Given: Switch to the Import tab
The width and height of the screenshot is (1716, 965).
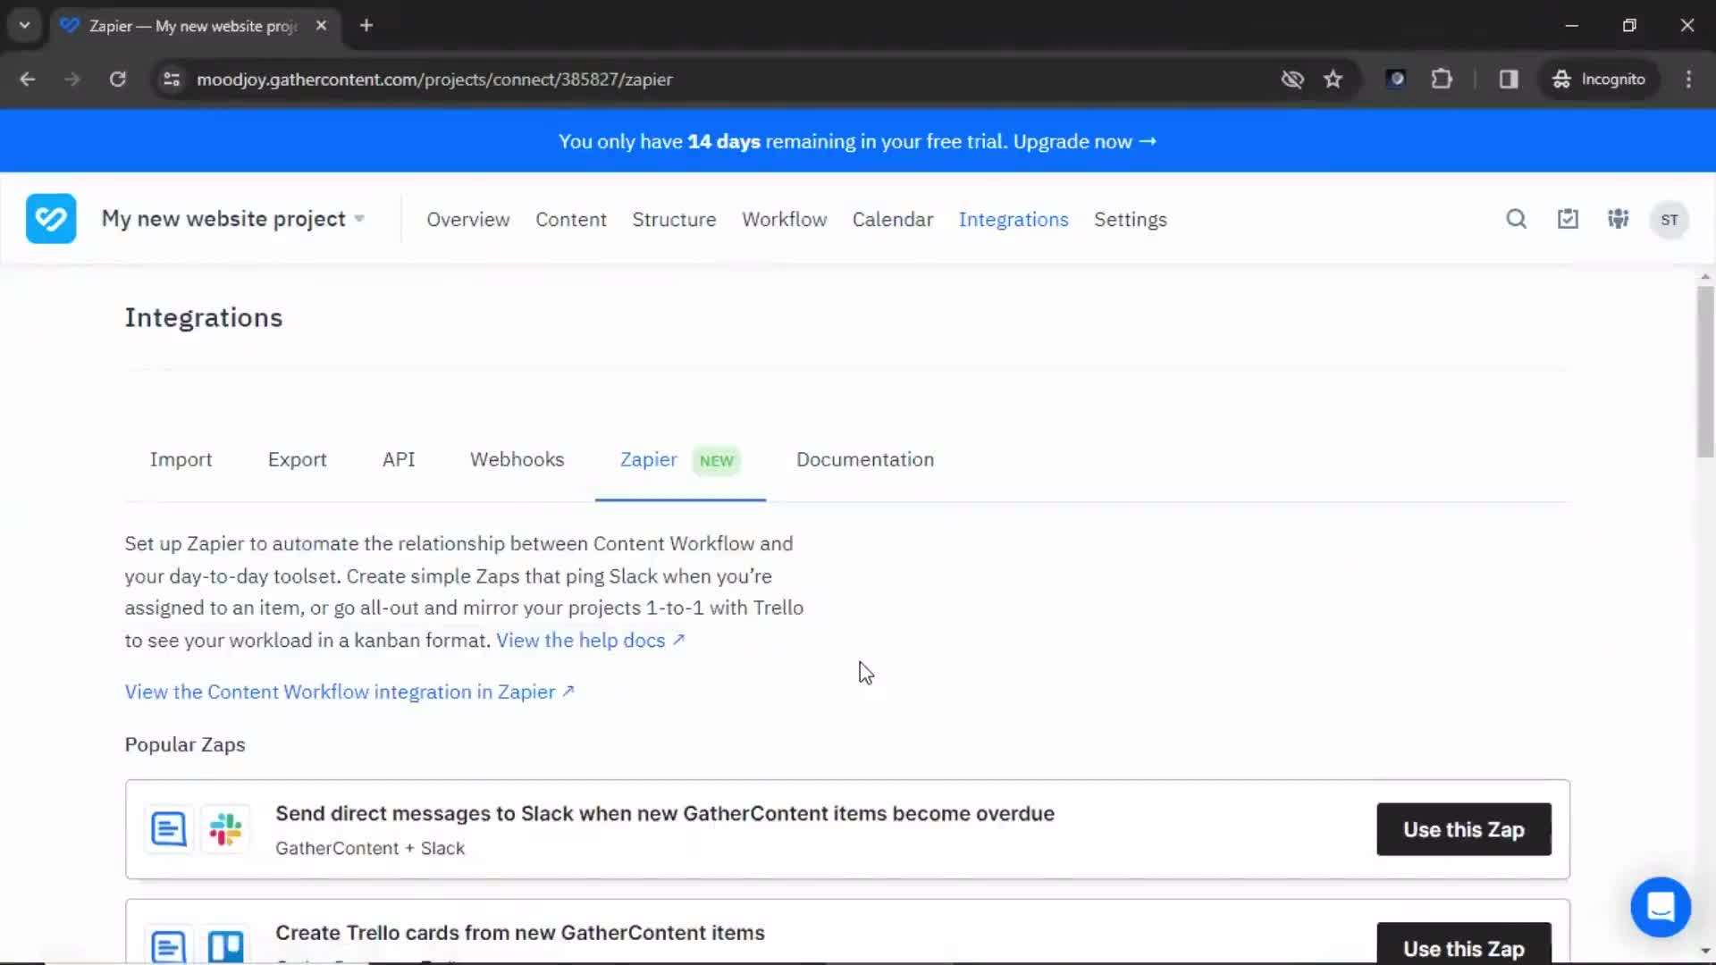Looking at the screenshot, I should [x=181, y=459].
